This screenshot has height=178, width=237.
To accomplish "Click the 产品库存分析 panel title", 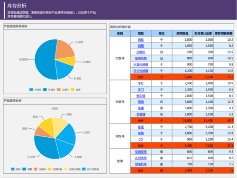I will coord(13,101).
